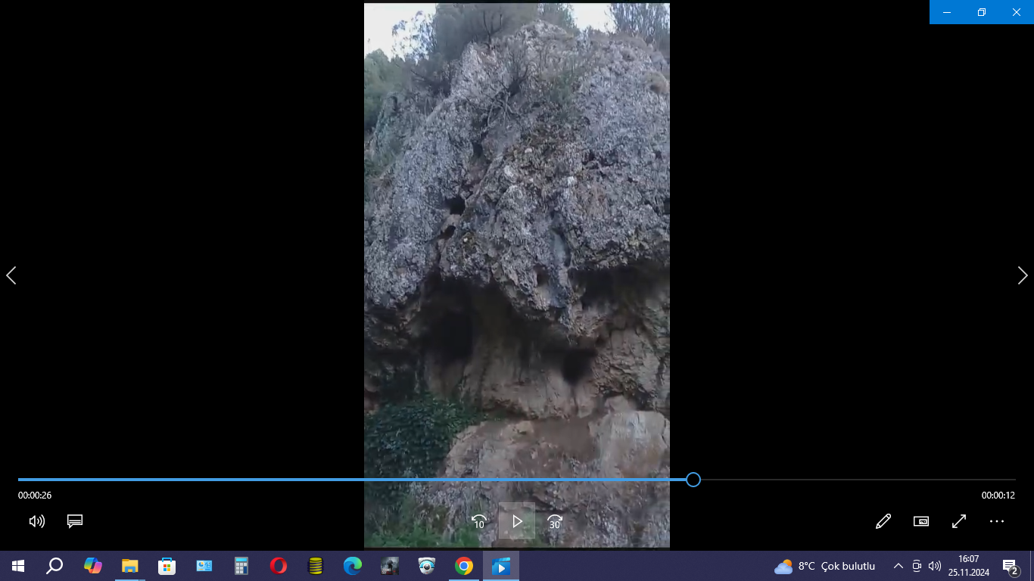Toggle the taskbar system volume icon

pyautogui.click(x=935, y=566)
